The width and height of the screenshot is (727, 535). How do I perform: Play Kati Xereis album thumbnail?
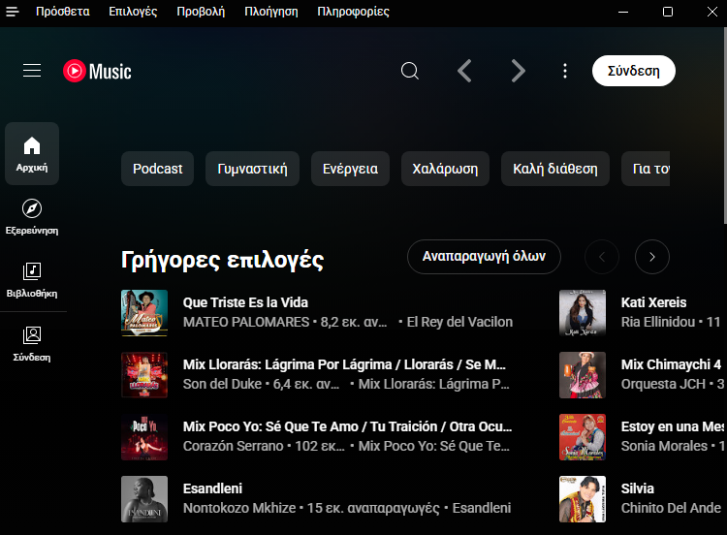pos(583,313)
